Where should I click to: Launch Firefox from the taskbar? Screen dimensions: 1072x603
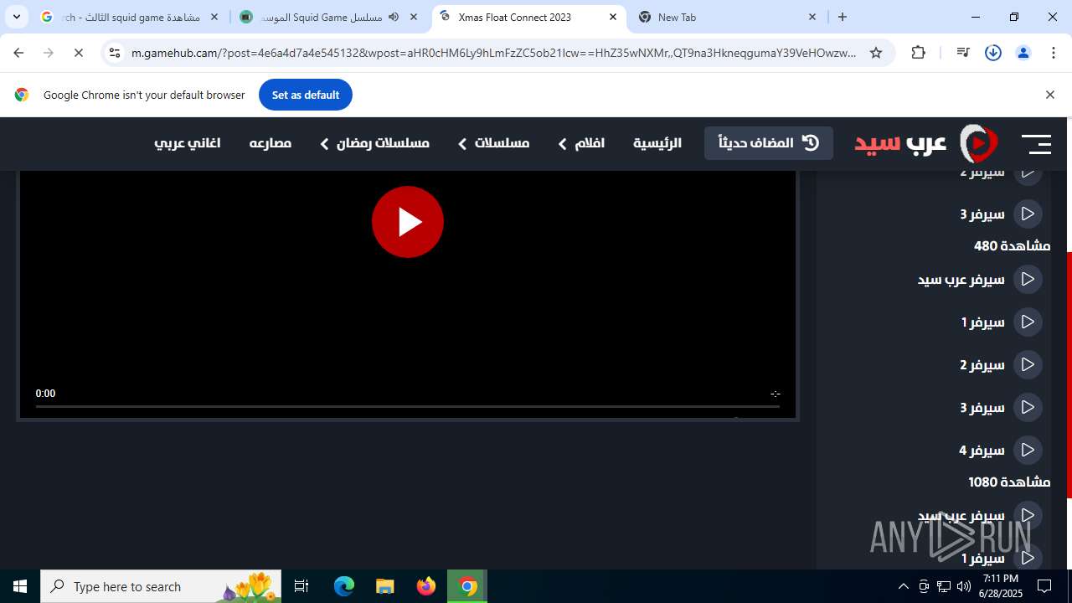click(425, 586)
